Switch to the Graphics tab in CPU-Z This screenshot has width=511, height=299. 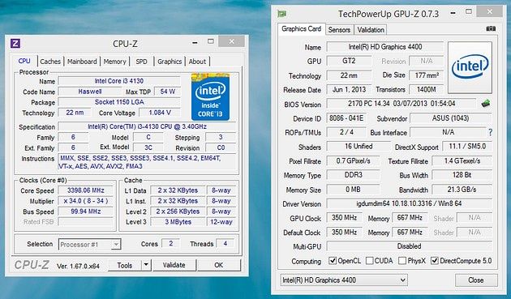[x=170, y=62]
